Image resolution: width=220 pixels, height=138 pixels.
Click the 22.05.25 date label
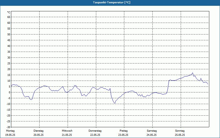tap(95, 135)
